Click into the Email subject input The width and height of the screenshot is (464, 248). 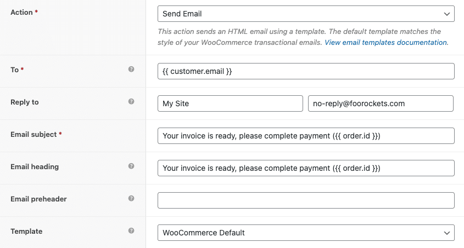[x=306, y=136]
